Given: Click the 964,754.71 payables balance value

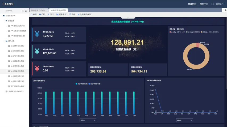Looking at the screenshot, I should coord(139,71).
